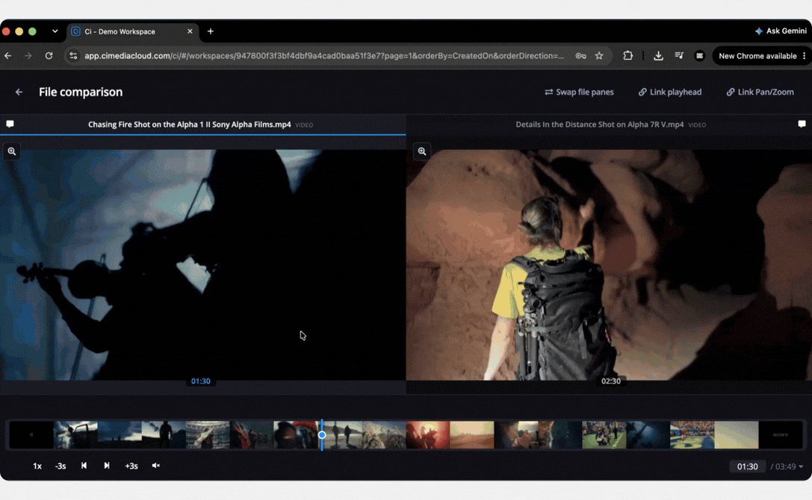Click the 02:30 timestamp on right video

point(610,381)
